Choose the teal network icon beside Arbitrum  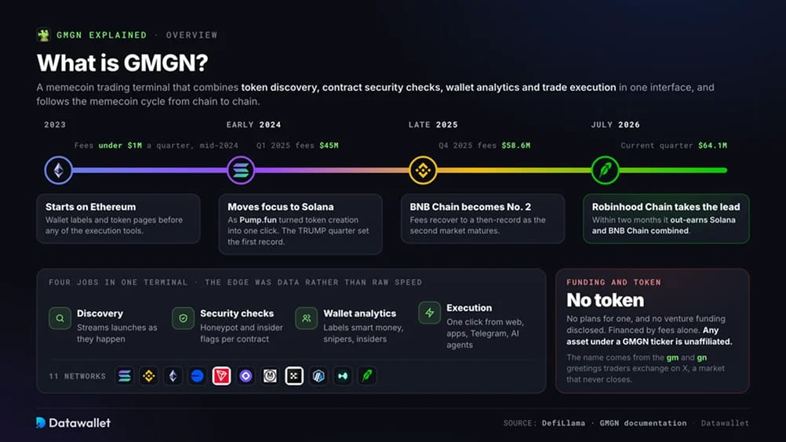[x=343, y=376]
